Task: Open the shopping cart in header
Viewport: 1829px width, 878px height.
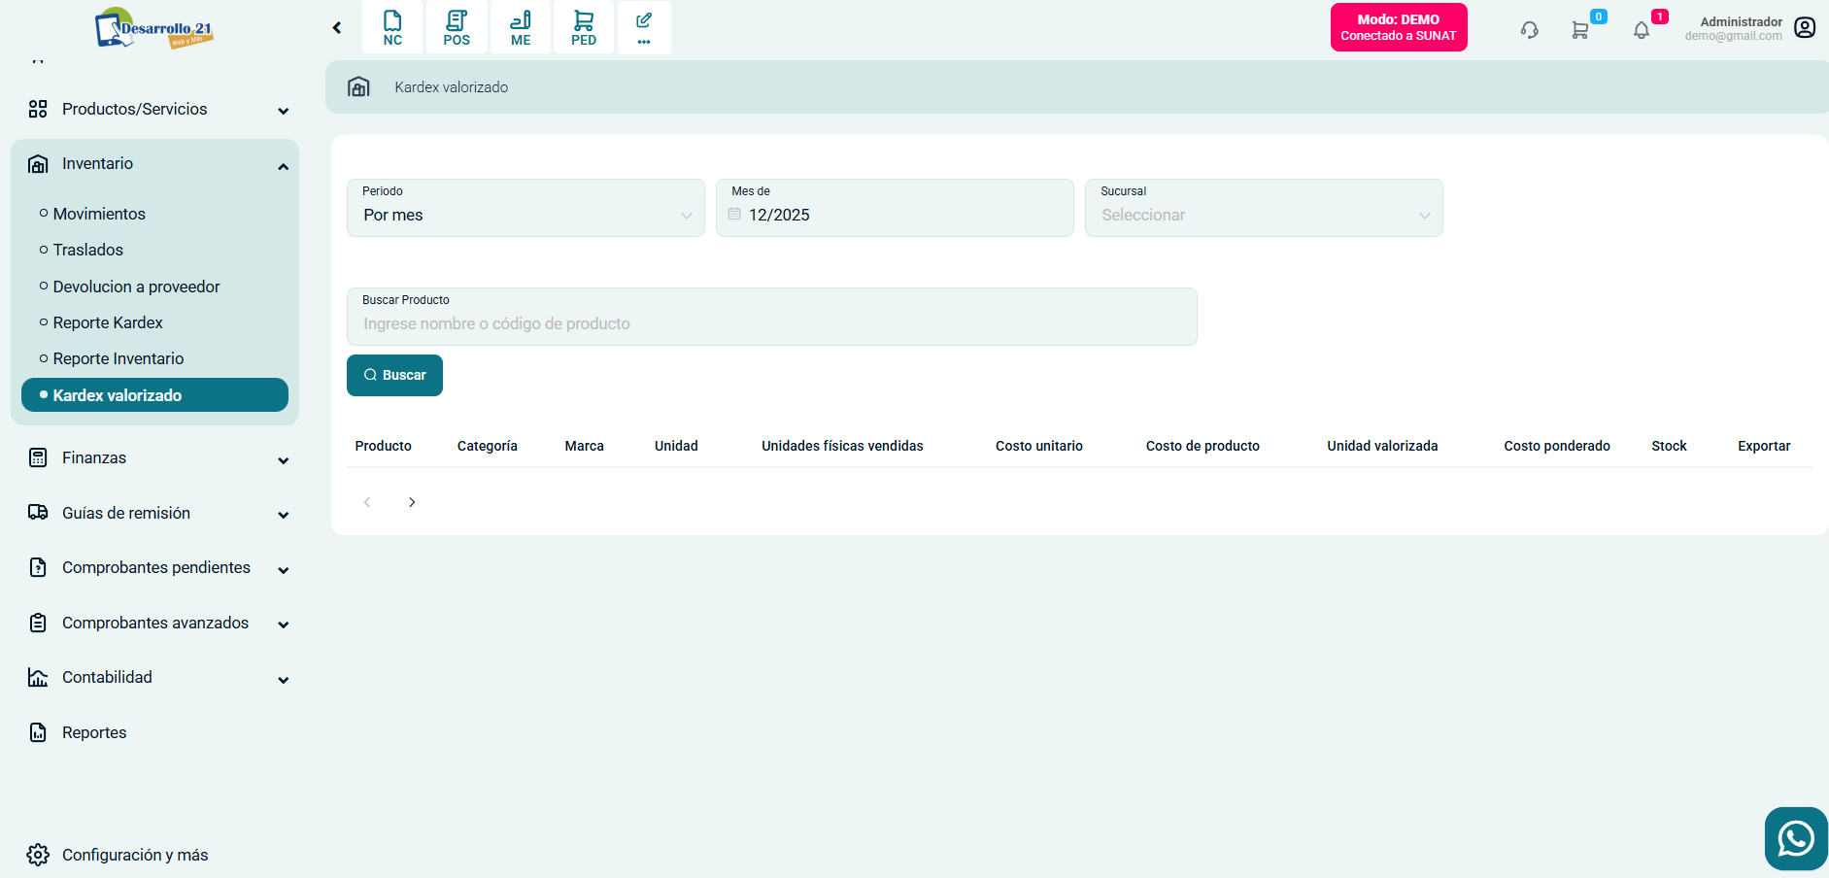Action: (1580, 30)
